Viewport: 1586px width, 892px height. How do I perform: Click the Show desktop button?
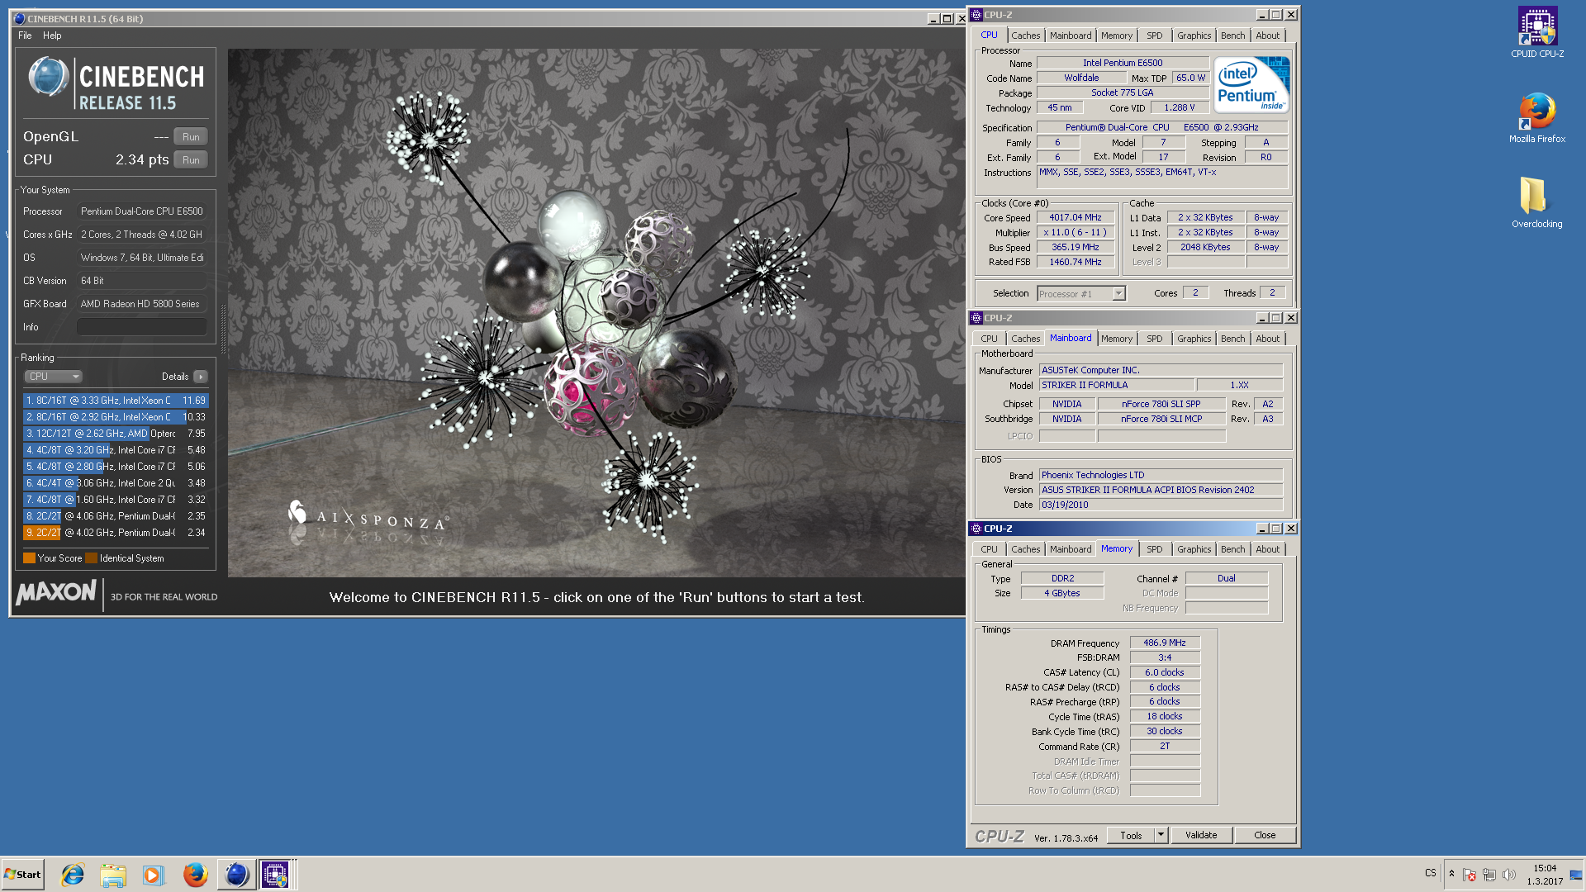coord(1576,875)
